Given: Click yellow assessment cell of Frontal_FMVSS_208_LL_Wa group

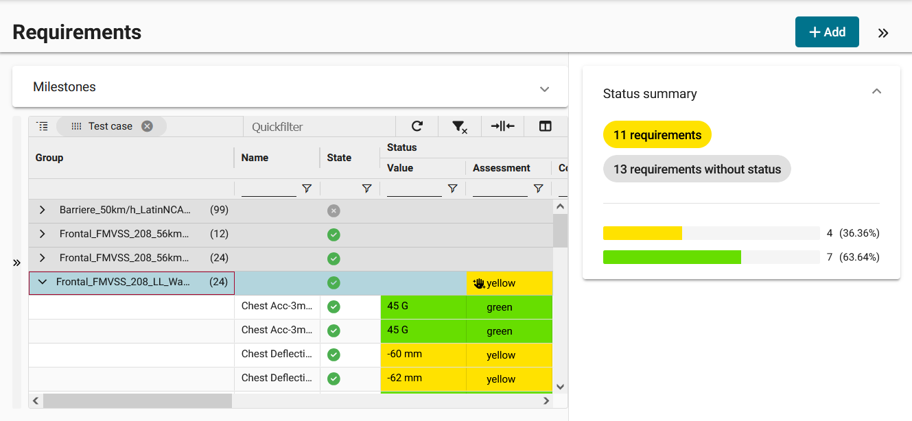Looking at the screenshot, I should [509, 283].
